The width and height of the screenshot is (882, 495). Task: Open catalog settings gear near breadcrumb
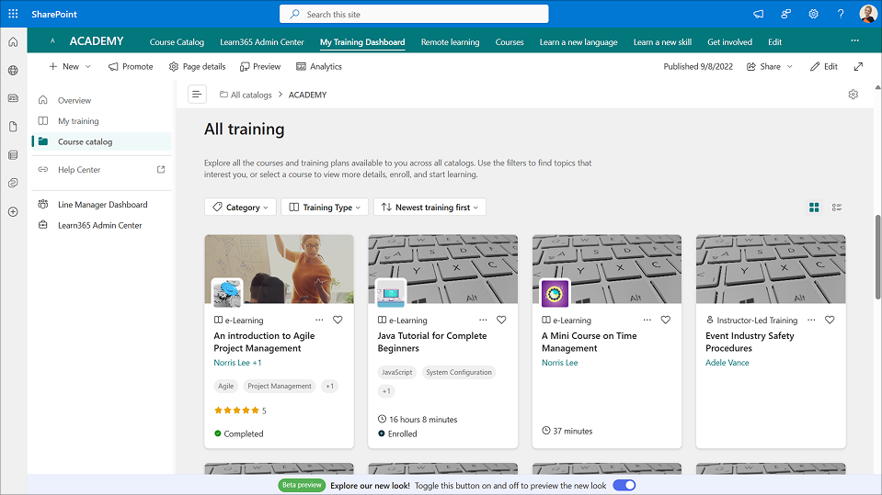point(853,95)
